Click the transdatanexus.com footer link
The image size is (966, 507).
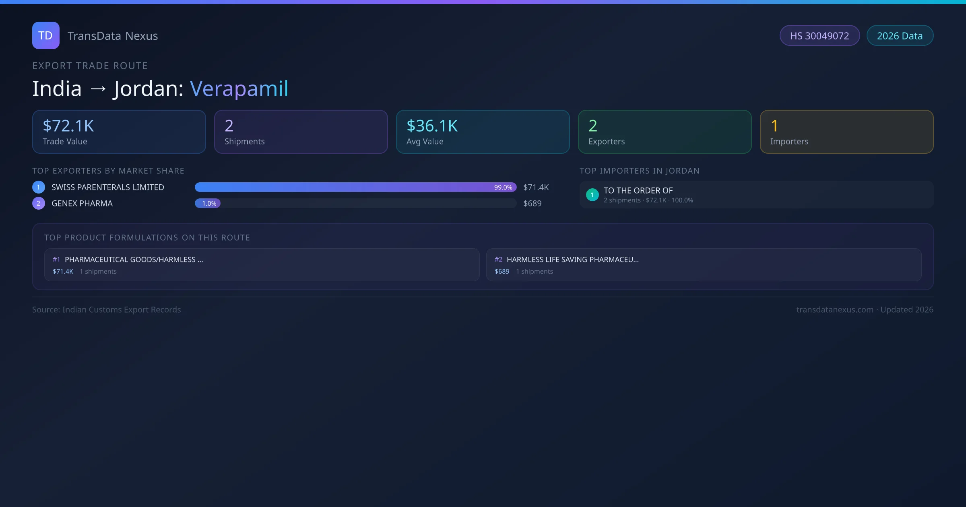(x=834, y=309)
